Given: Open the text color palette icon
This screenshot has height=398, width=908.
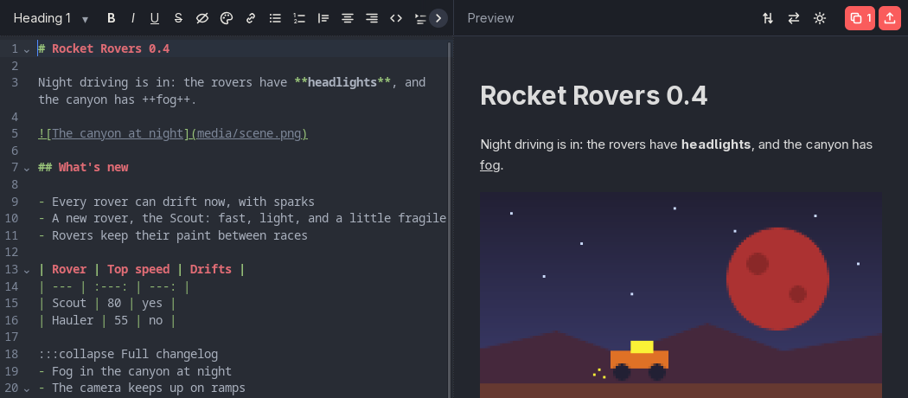Looking at the screenshot, I should click(227, 18).
